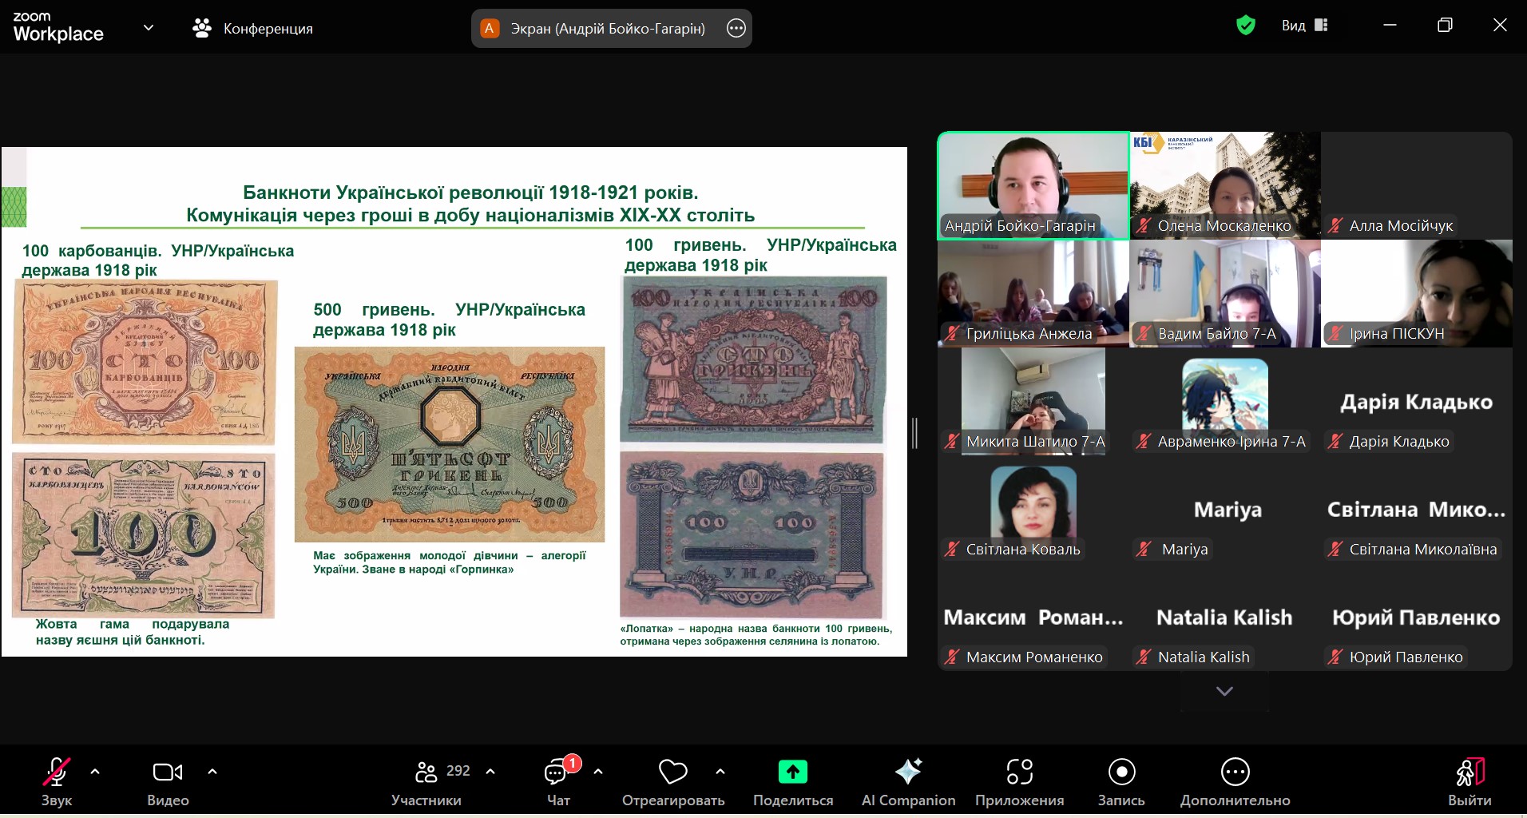Select Гриліцька Анжела video tile

point(1033,293)
